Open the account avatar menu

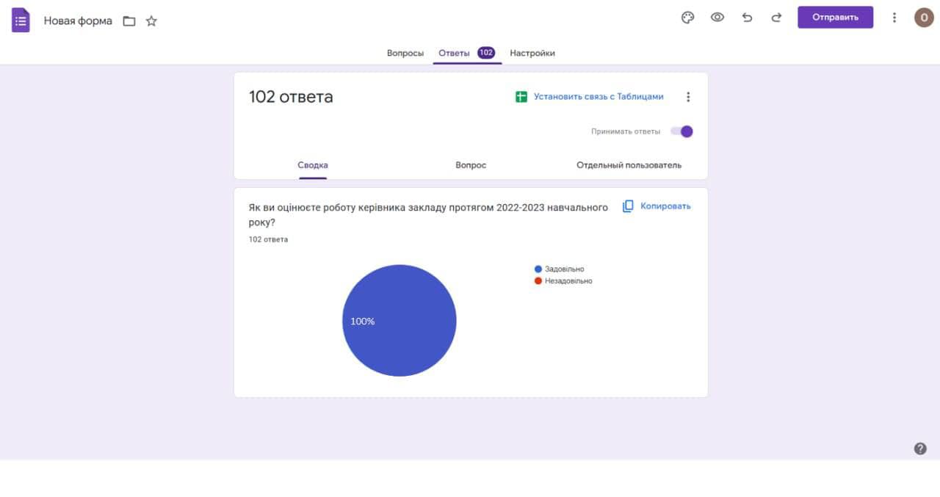tap(924, 18)
